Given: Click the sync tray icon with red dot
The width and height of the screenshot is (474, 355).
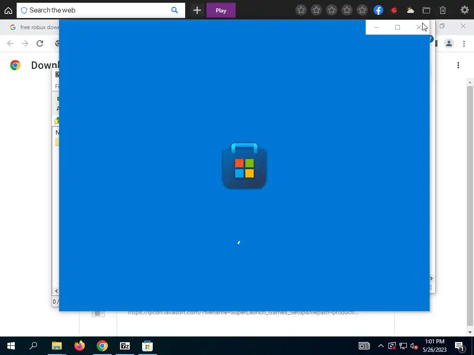Looking at the screenshot, I should (392, 346).
